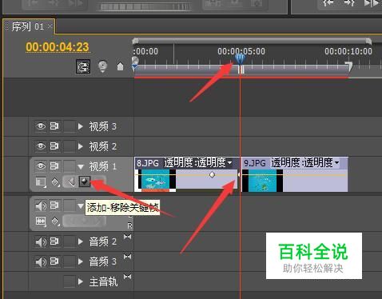The image size is (382, 299).
Task: Click the zoom bar above the ruler
Action: coord(252,41)
